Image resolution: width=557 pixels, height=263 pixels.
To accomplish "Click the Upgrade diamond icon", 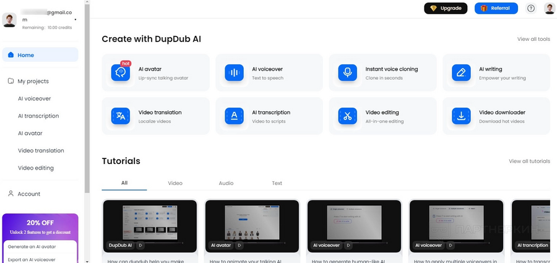I will [433, 8].
